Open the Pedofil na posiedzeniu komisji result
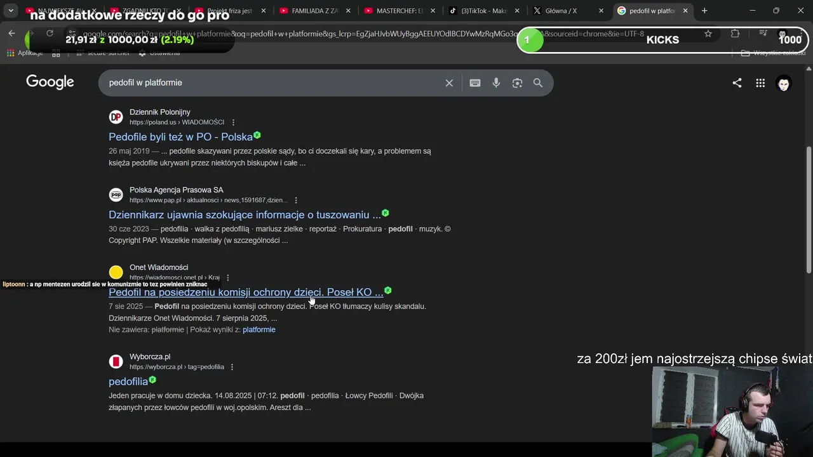The height and width of the screenshot is (457, 813). [x=246, y=293]
